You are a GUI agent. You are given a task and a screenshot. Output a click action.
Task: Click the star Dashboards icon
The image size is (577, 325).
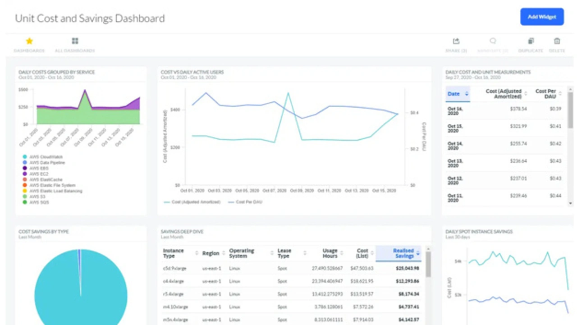coord(29,41)
